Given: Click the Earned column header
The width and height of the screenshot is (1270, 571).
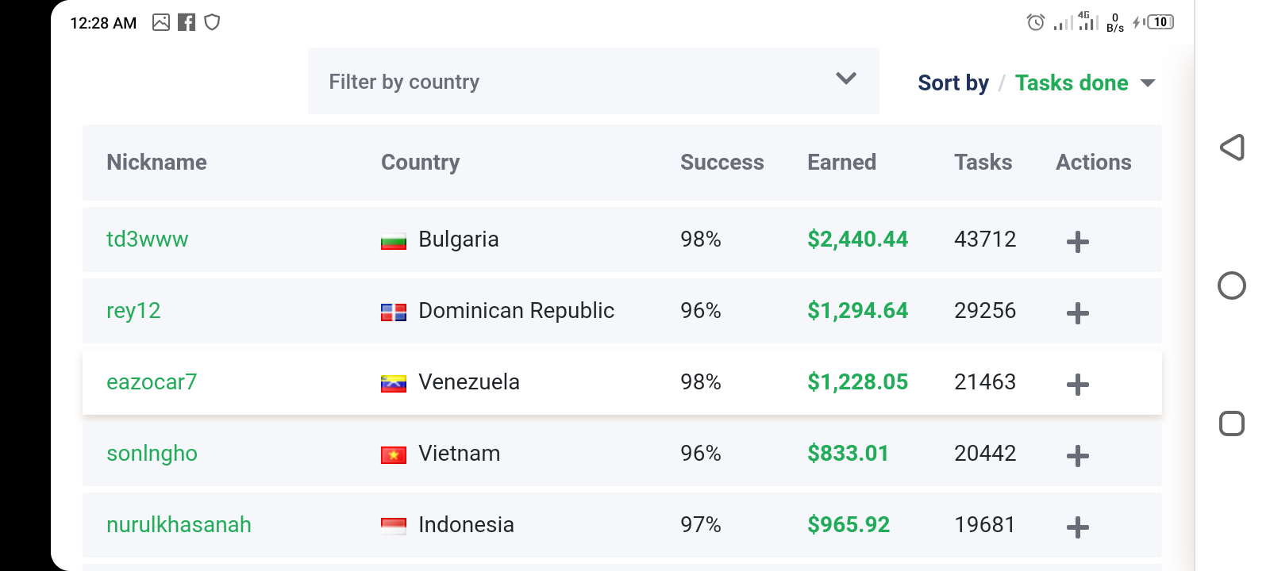Looking at the screenshot, I should click(841, 163).
